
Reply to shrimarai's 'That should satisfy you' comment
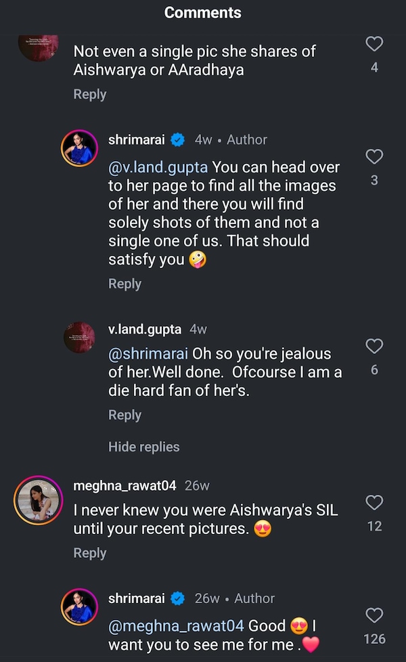coord(125,284)
